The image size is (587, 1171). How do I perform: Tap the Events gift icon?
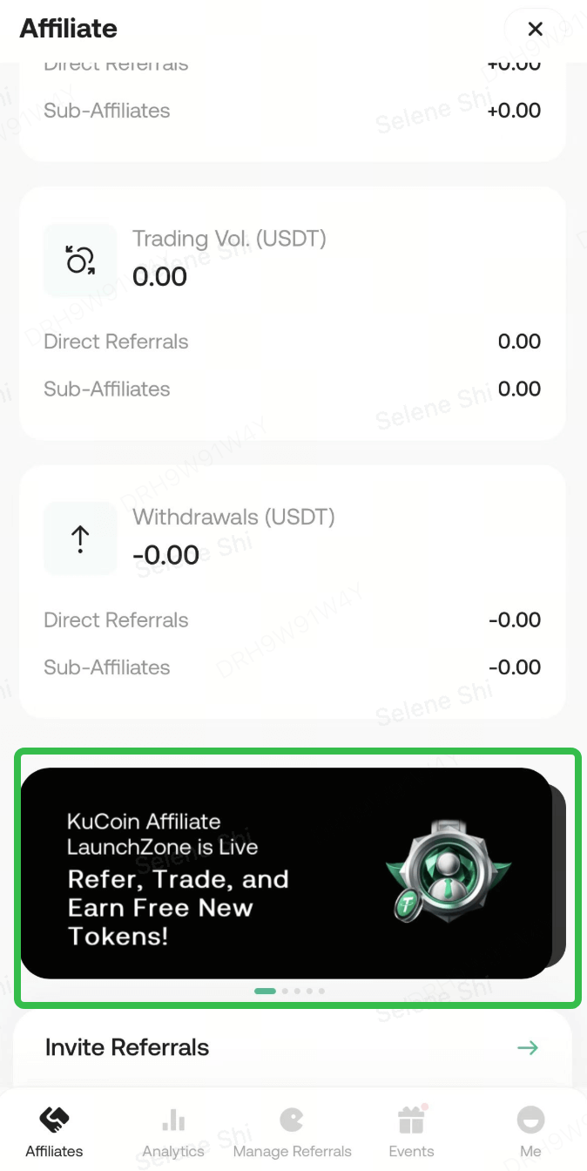[411, 1120]
